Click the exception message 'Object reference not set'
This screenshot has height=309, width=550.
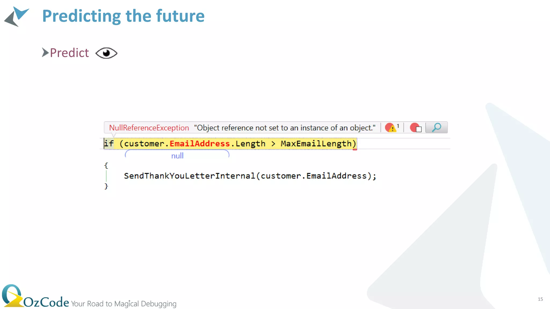pos(285,128)
